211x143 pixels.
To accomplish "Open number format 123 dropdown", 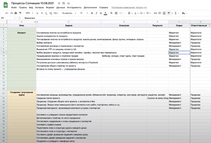I will [x=56, y=13].
